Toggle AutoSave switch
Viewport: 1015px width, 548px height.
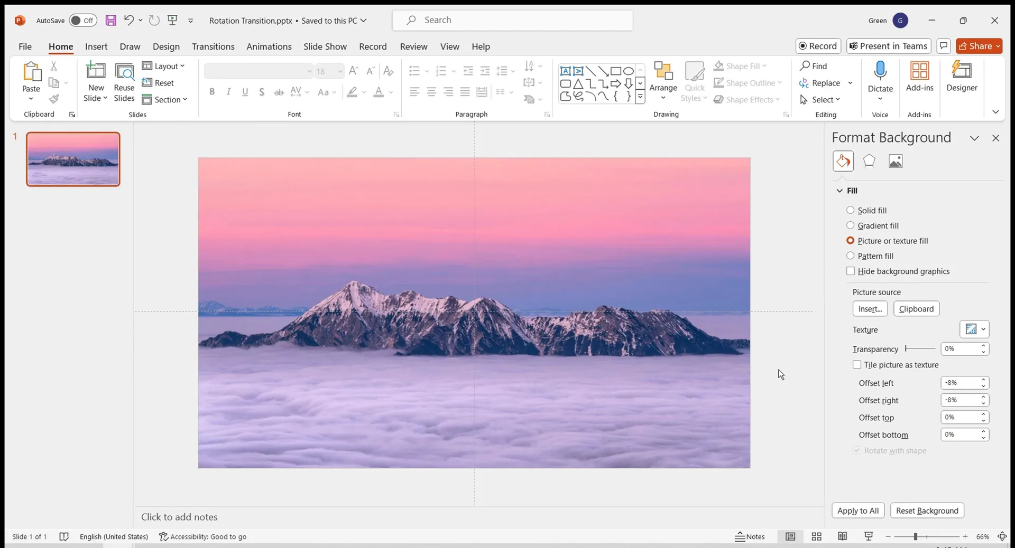pos(83,21)
